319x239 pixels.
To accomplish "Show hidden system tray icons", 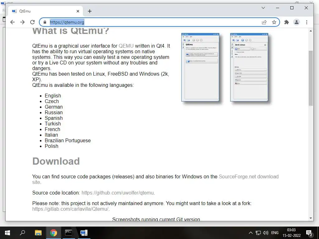I will click(251, 233).
